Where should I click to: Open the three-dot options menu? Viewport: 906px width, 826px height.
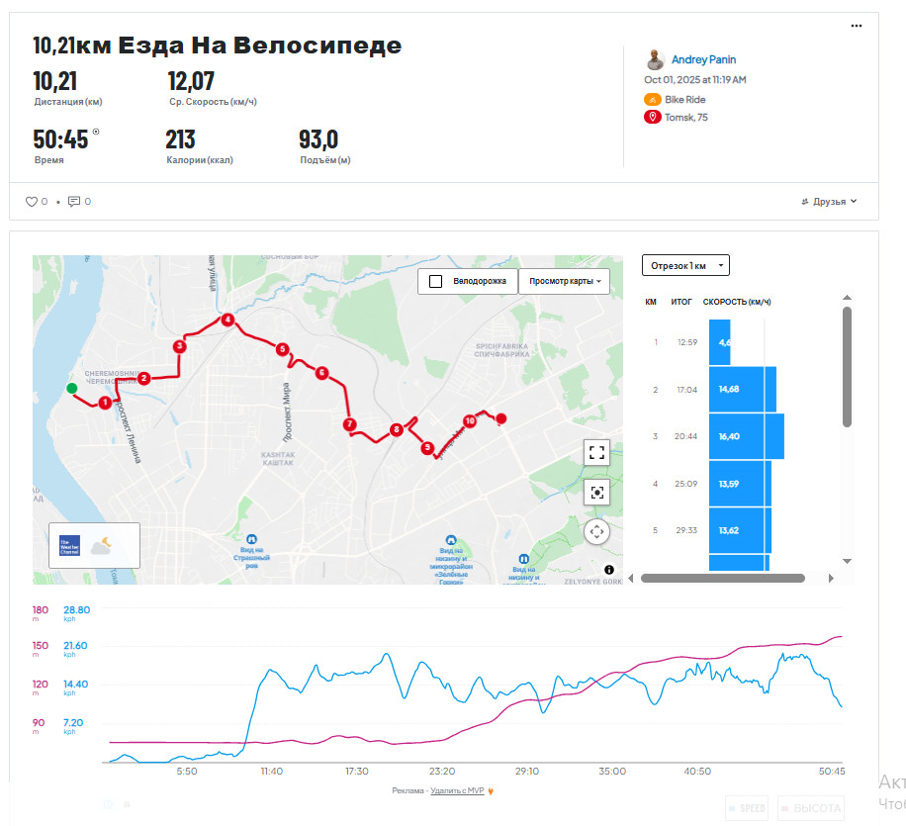pyautogui.click(x=857, y=26)
